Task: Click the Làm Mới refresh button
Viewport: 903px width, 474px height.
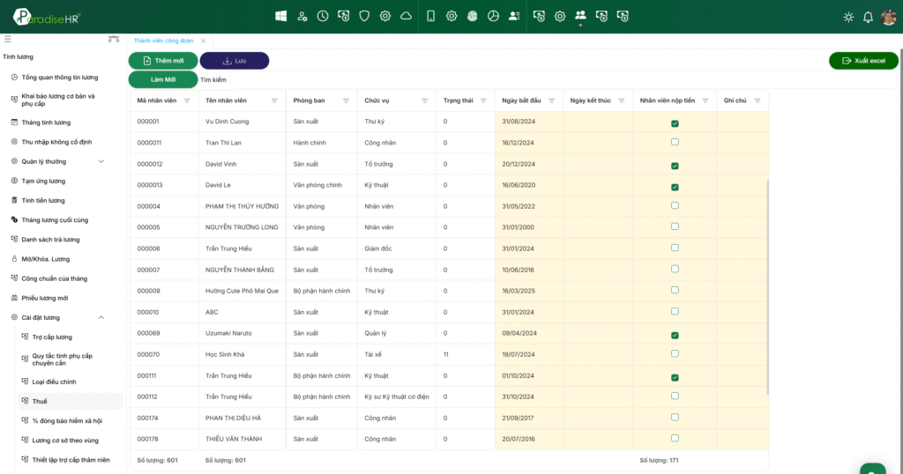Action: pyautogui.click(x=163, y=79)
